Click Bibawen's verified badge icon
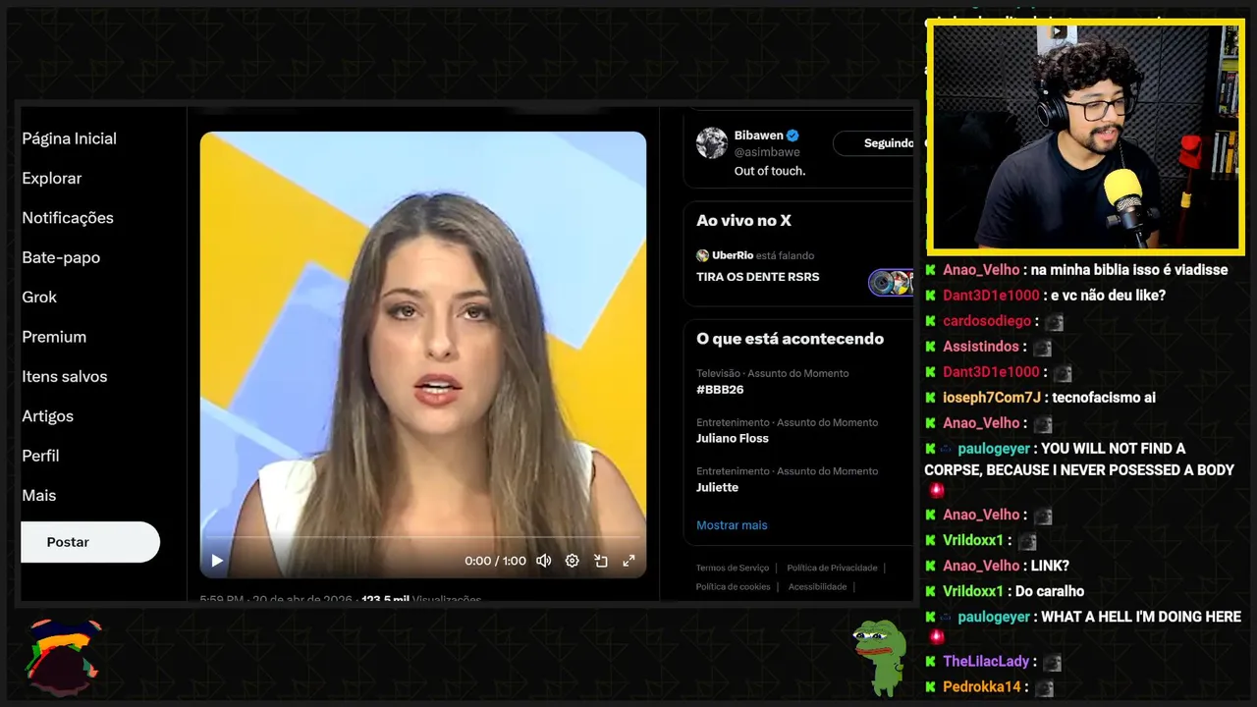Viewport: 1257px width, 707px height. 792,136
